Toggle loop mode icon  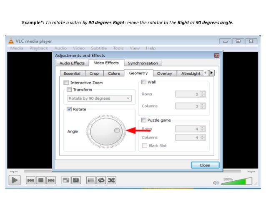pyautogui.click(x=101, y=180)
